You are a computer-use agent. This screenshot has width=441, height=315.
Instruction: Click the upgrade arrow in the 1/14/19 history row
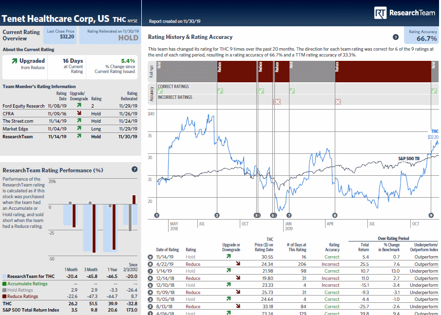229,270
